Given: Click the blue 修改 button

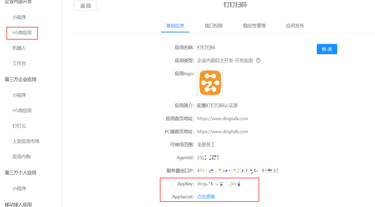Looking at the screenshot, I should click(327, 49).
